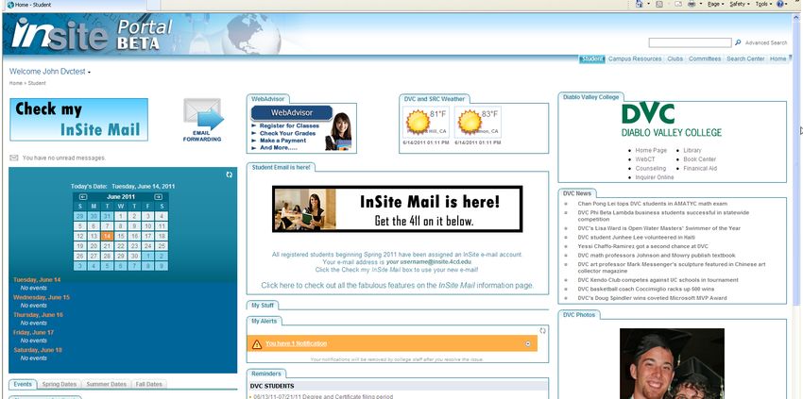Screen dimensions: 803x399
Task: Open the Help icon dropdown arrow
Action: [788, 4]
